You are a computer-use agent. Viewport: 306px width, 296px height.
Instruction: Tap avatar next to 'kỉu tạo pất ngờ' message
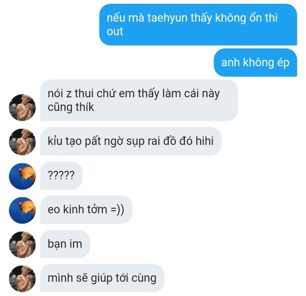click(22, 142)
